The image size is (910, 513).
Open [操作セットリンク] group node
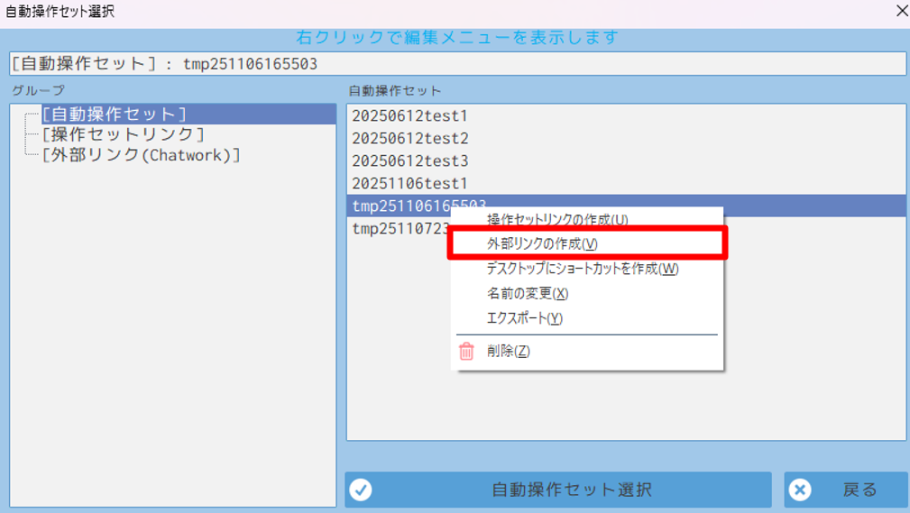click(x=123, y=134)
